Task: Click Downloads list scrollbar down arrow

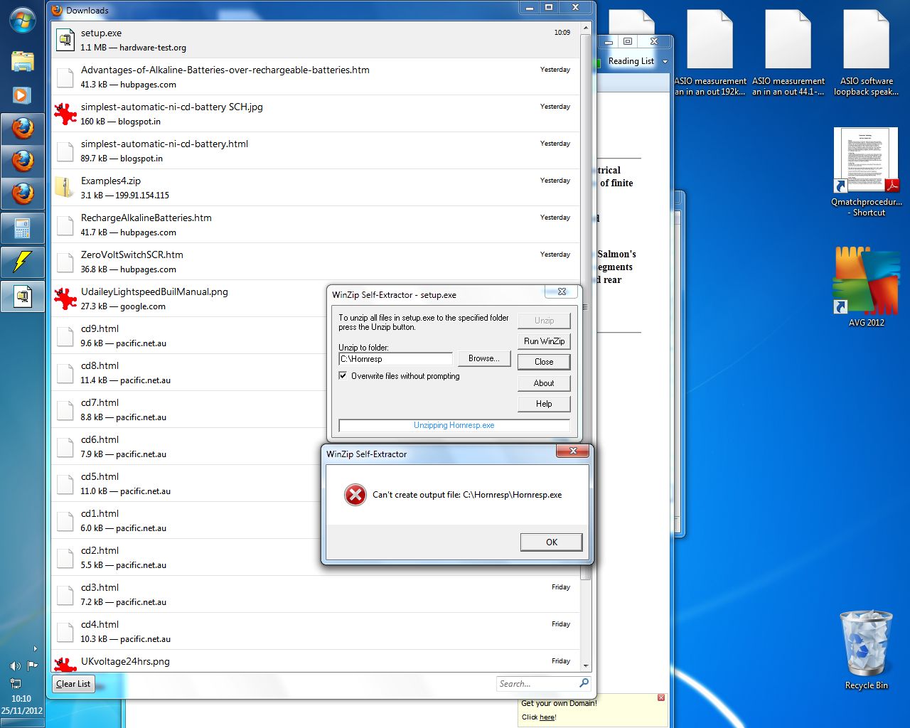Action: (586, 666)
